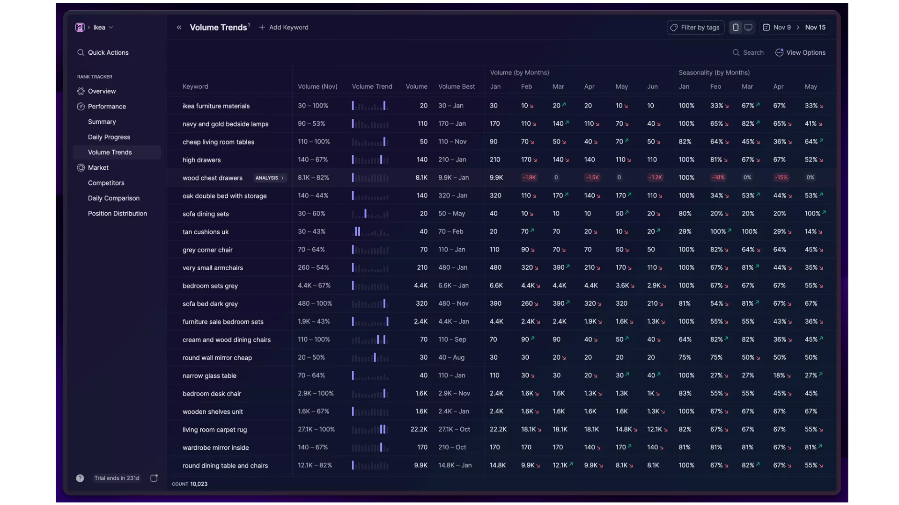The height and width of the screenshot is (505, 899).
Task: Switch to desktop device view
Action: point(748,28)
